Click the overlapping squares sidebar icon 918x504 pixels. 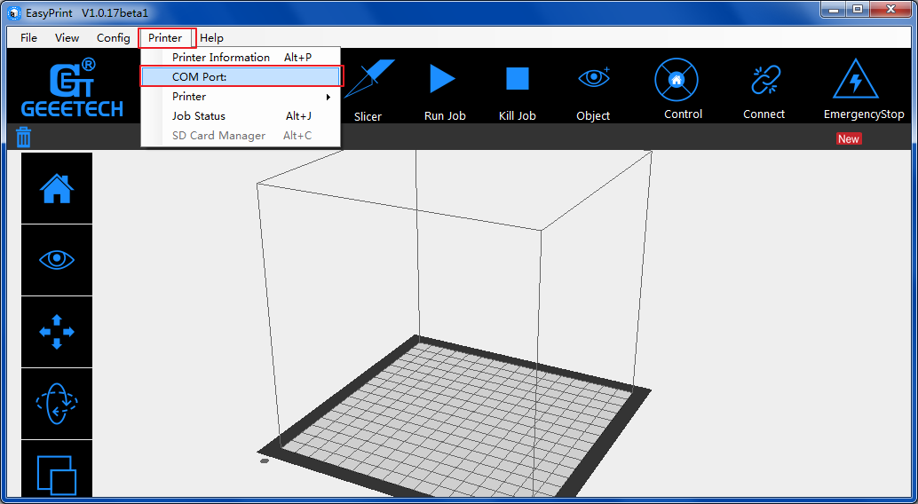tap(57, 472)
